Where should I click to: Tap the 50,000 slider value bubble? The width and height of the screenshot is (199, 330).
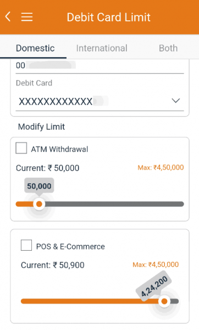[39, 186]
